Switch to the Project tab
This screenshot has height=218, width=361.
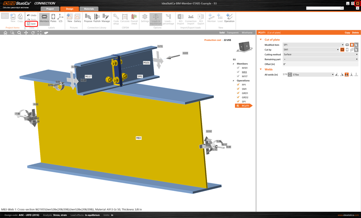pyautogui.click(x=50, y=9)
